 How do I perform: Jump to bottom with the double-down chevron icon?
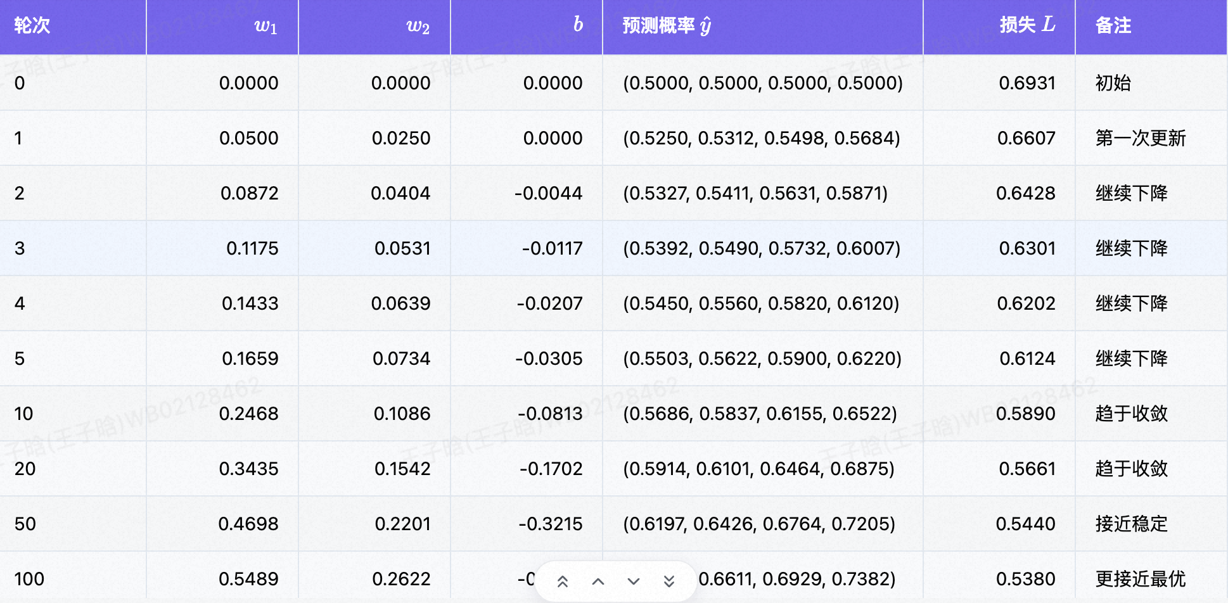pos(669,581)
